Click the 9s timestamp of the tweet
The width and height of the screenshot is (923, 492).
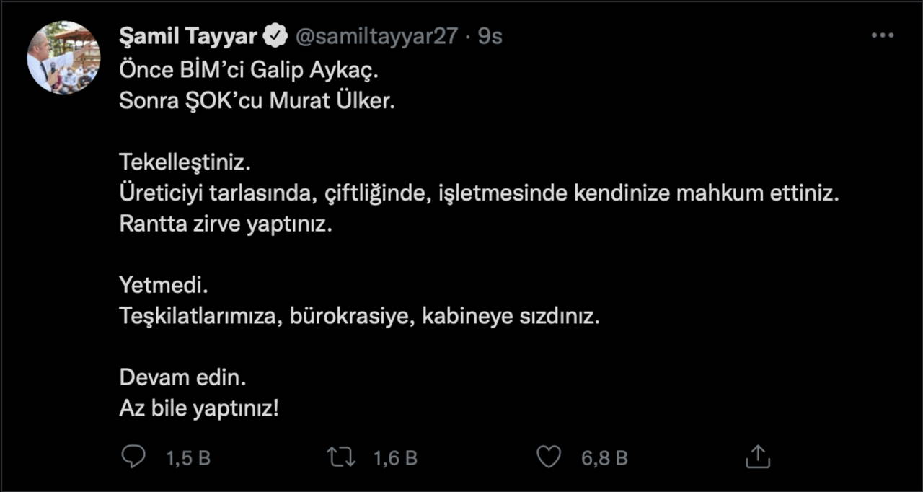click(x=490, y=36)
